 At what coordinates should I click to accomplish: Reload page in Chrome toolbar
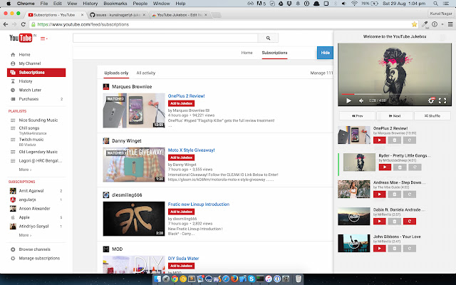coord(24,24)
